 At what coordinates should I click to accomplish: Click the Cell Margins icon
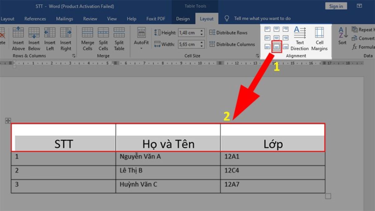pos(319,38)
